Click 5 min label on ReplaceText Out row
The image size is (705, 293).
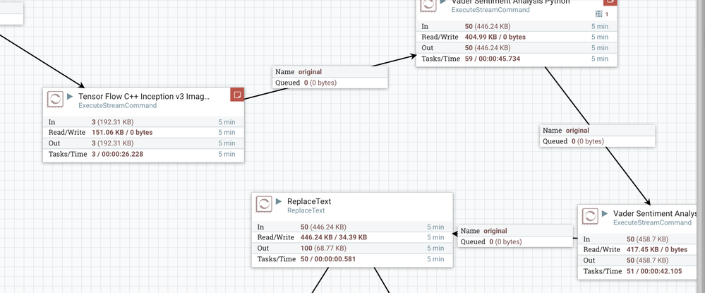435,248
